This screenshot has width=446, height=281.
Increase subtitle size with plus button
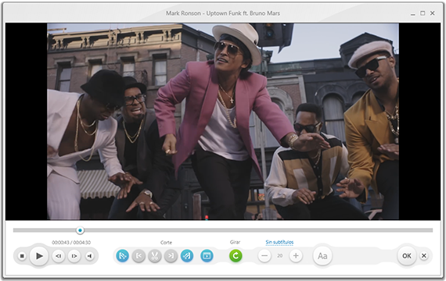click(x=296, y=256)
